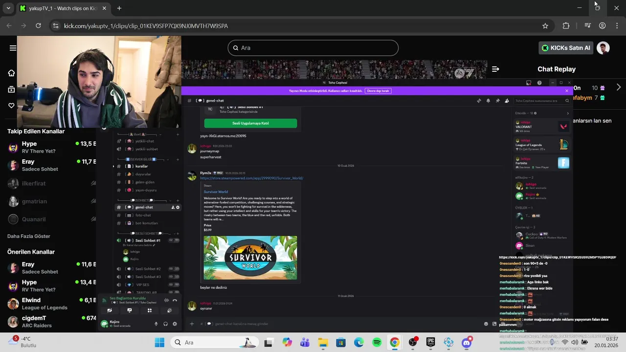Open Chrome profile icon in toolbar

pos(603,26)
